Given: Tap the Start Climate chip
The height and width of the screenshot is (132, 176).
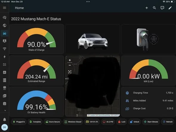Looking at the screenshot, I should click(151, 122).
